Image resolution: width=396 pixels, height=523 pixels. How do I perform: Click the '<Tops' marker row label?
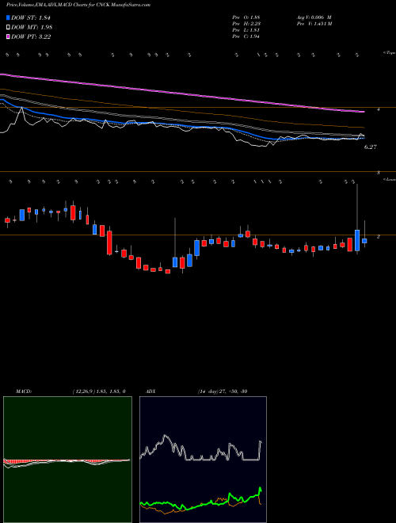pyautogui.click(x=389, y=53)
